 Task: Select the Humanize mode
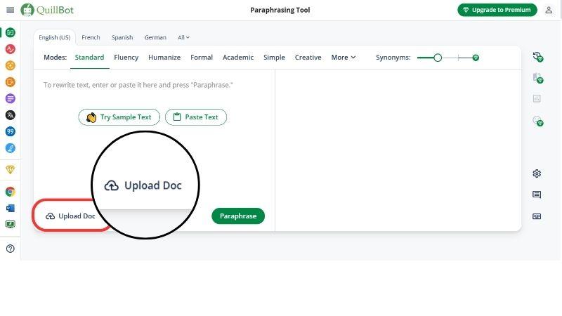(164, 58)
